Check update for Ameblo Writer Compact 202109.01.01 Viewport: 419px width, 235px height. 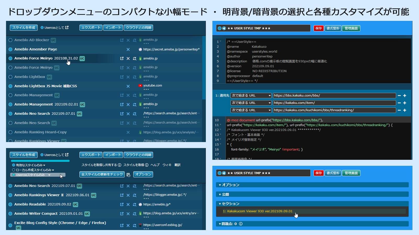(134, 214)
